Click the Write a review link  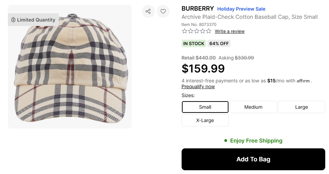point(229,31)
